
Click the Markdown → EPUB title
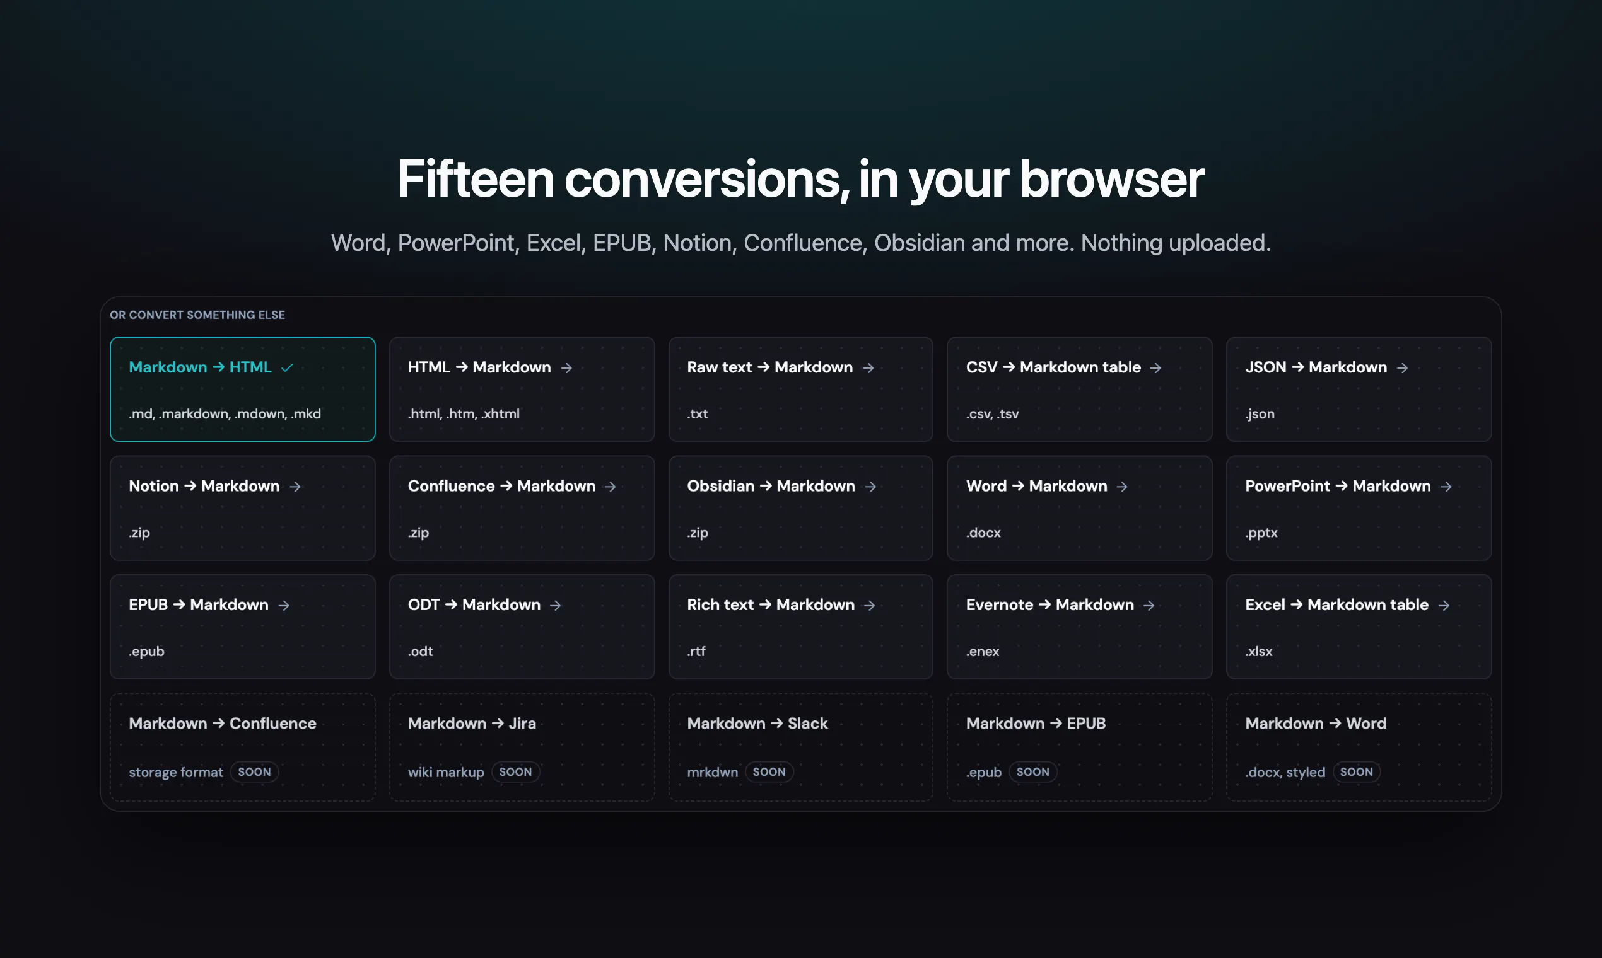(1036, 723)
